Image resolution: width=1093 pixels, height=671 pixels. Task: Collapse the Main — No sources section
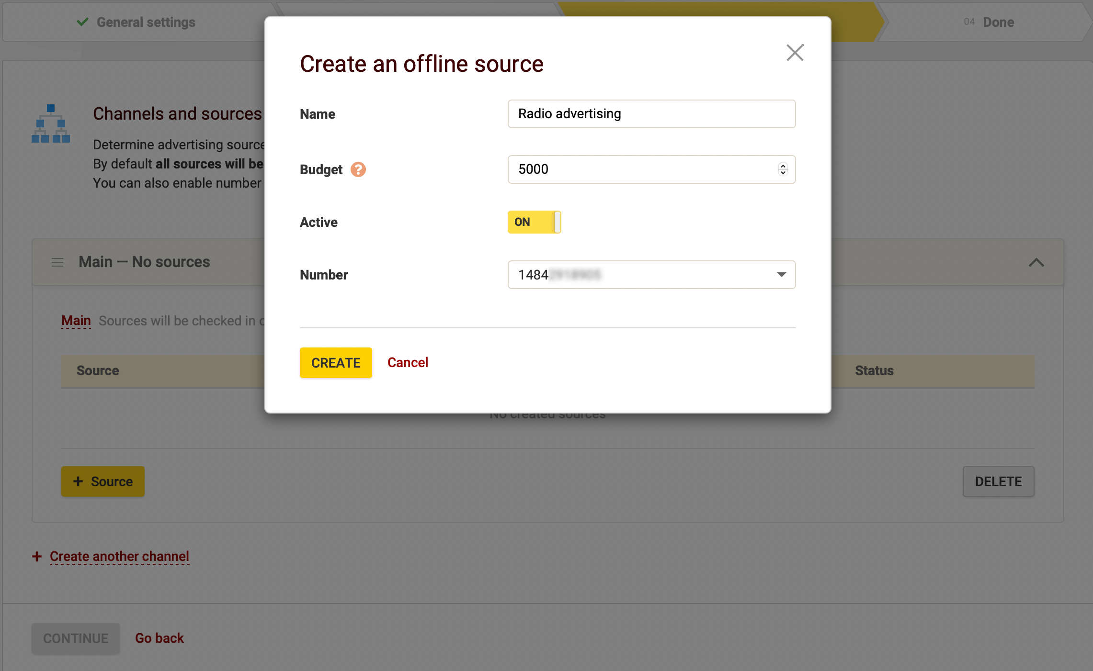click(x=1036, y=262)
